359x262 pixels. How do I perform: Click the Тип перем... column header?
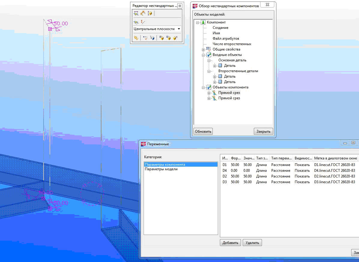coord(281,158)
